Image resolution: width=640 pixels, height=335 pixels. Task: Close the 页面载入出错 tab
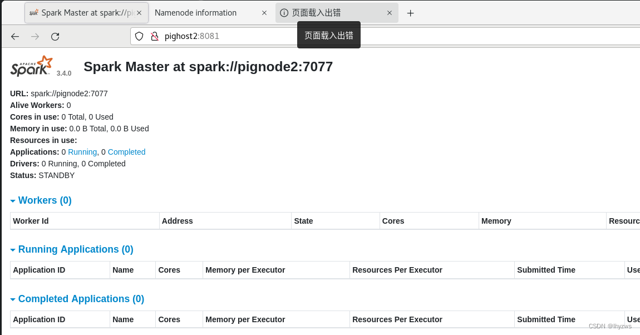390,13
